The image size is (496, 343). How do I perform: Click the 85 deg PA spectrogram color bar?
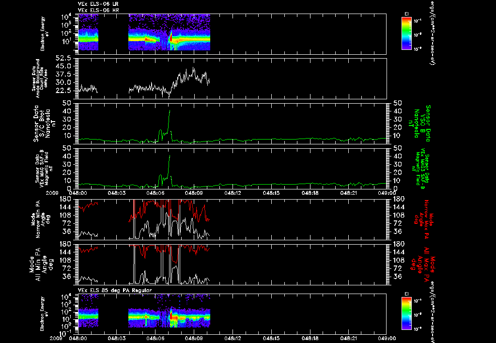[x=406, y=313]
